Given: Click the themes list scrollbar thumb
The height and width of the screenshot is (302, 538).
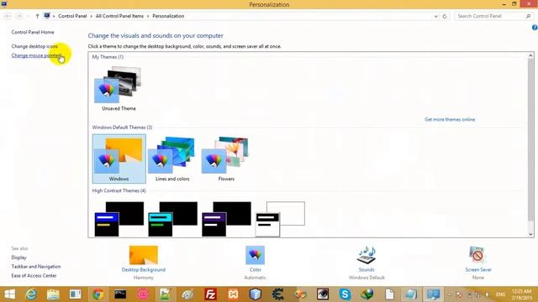Looking at the screenshot, I should pos(530,140).
